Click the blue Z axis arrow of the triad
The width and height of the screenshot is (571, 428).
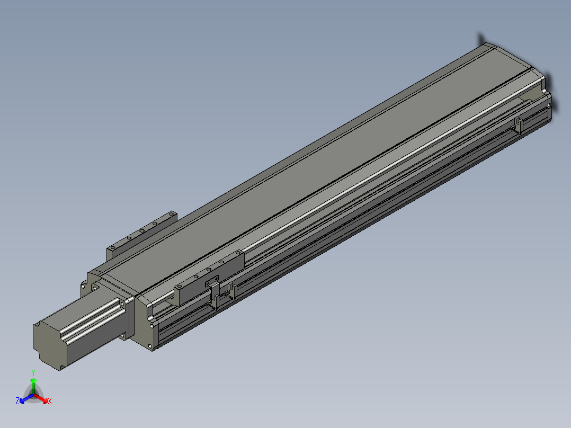[26, 398]
